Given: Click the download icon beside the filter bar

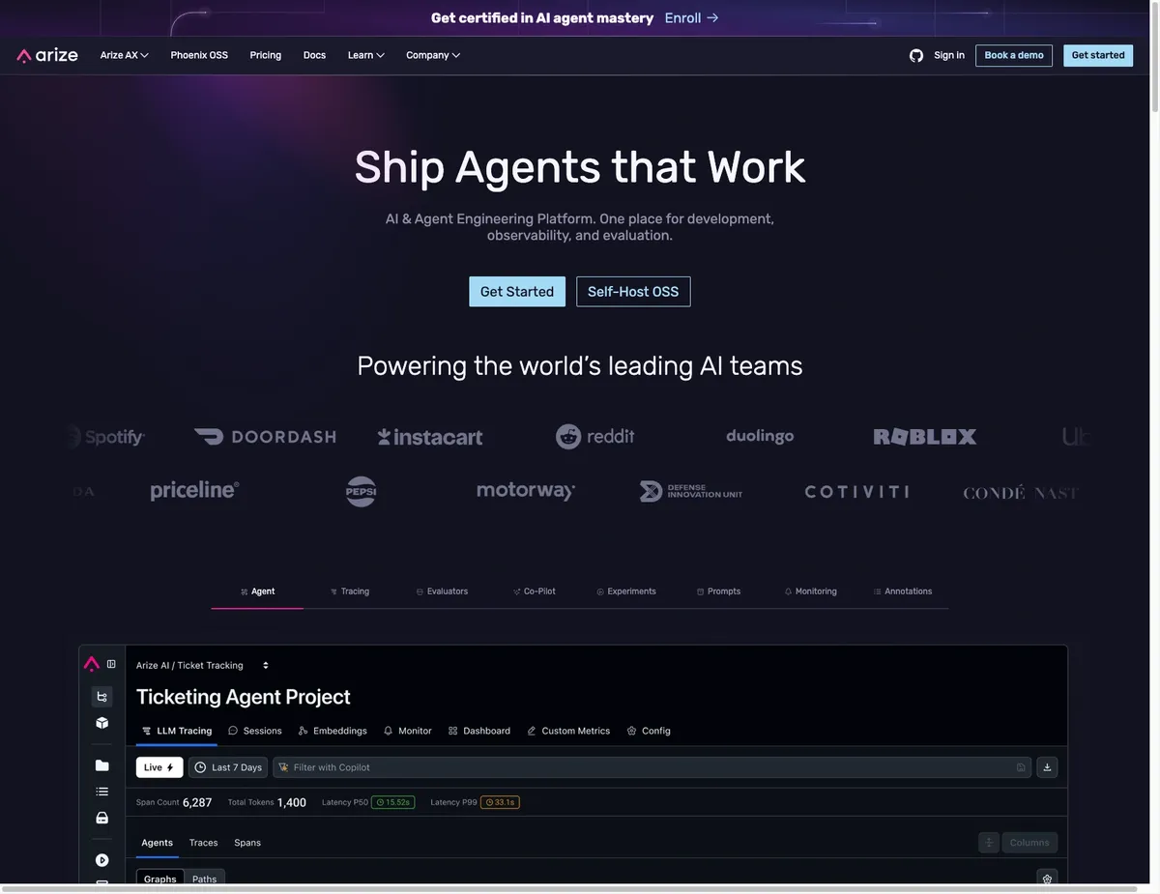Looking at the screenshot, I should (x=1047, y=767).
